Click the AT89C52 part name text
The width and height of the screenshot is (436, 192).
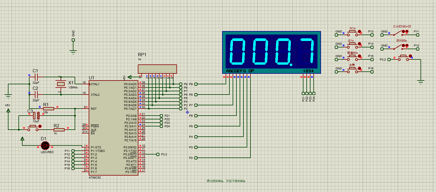(x=95, y=178)
